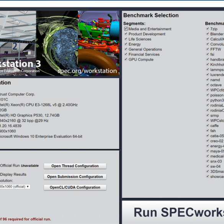Toggle the snx-03 benchmark checkbox

[208, 161]
